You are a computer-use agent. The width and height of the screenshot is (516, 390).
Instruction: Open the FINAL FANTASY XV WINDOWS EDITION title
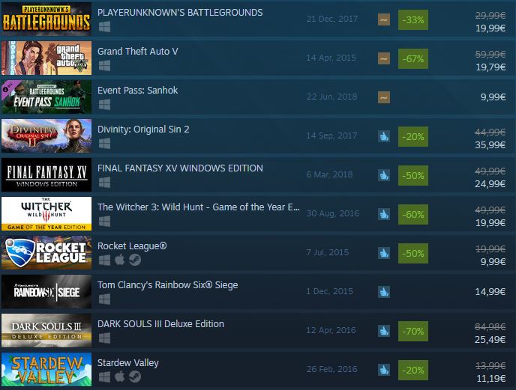[180, 168]
